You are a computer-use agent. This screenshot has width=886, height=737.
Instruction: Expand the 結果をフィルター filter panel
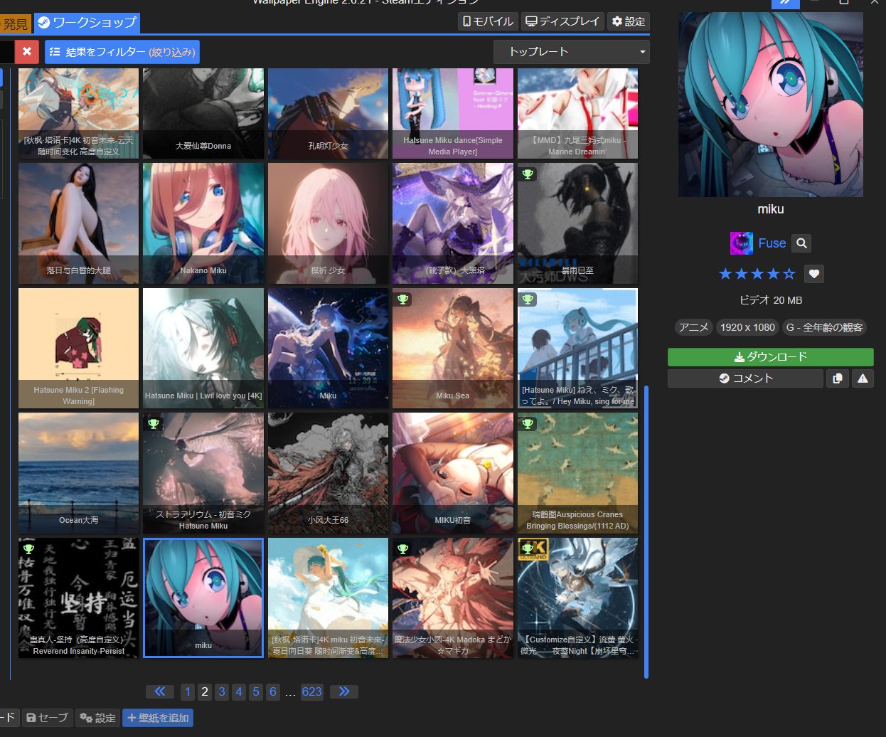point(122,52)
